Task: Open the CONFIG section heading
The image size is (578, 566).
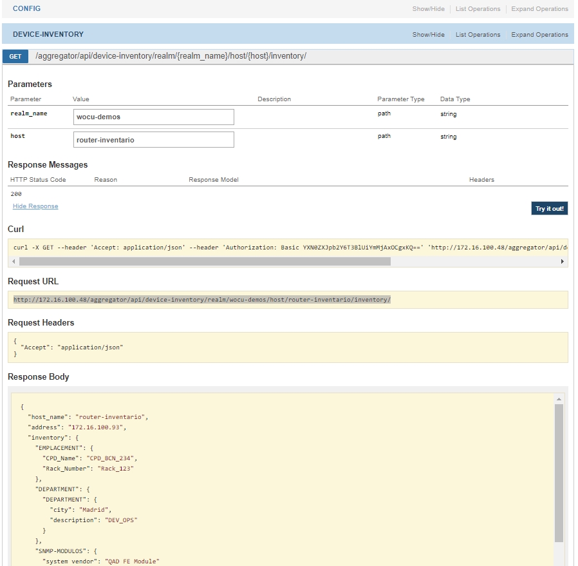Action: click(x=26, y=8)
